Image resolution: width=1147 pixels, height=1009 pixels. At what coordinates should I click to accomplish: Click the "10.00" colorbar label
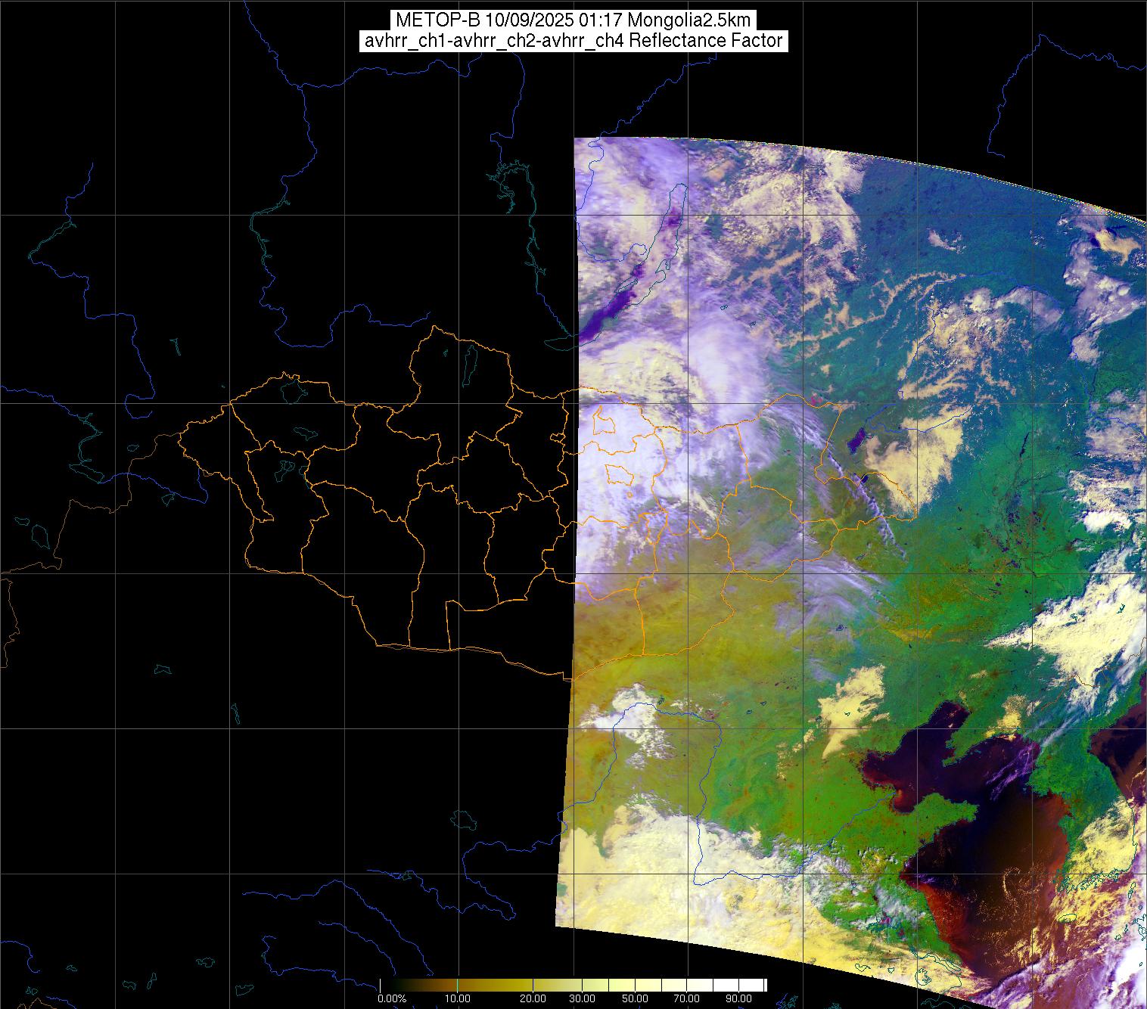[x=458, y=998]
